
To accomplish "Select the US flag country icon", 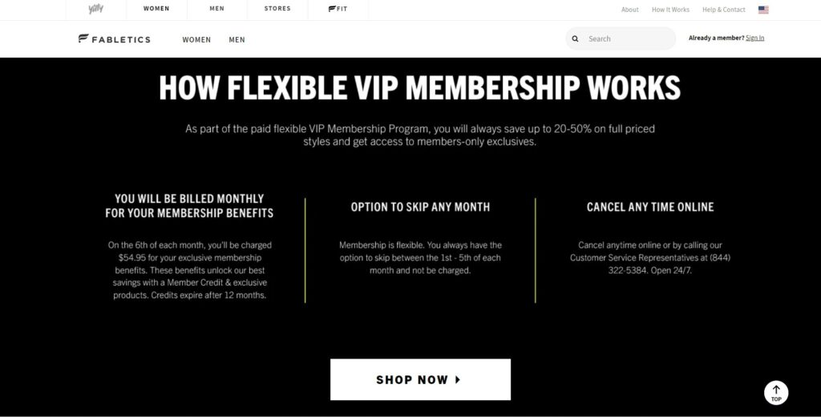I will click(763, 10).
